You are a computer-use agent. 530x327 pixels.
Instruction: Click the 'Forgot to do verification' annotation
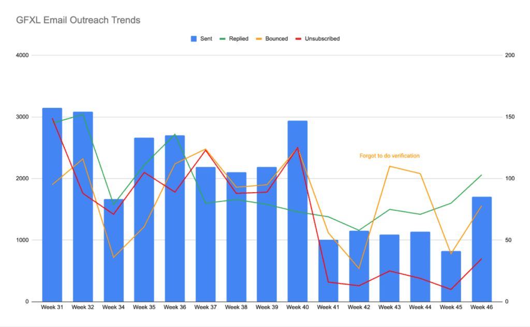click(389, 155)
